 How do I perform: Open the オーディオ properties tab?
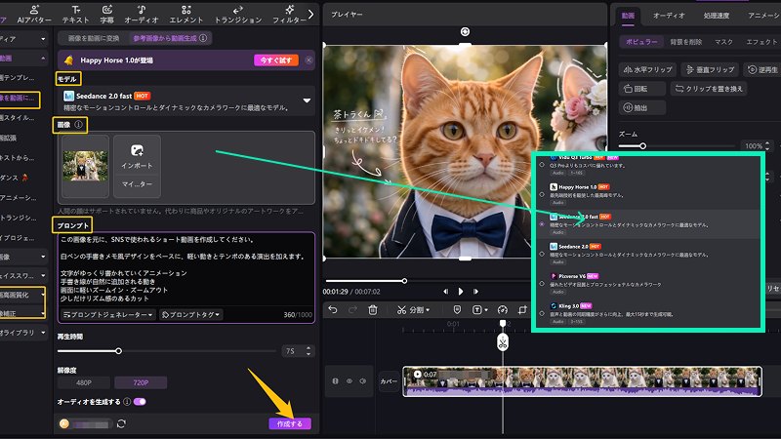(x=669, y=16)
